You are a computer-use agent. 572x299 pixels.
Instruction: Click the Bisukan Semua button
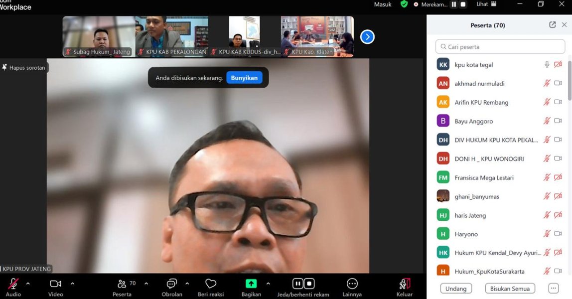(510, 289)
